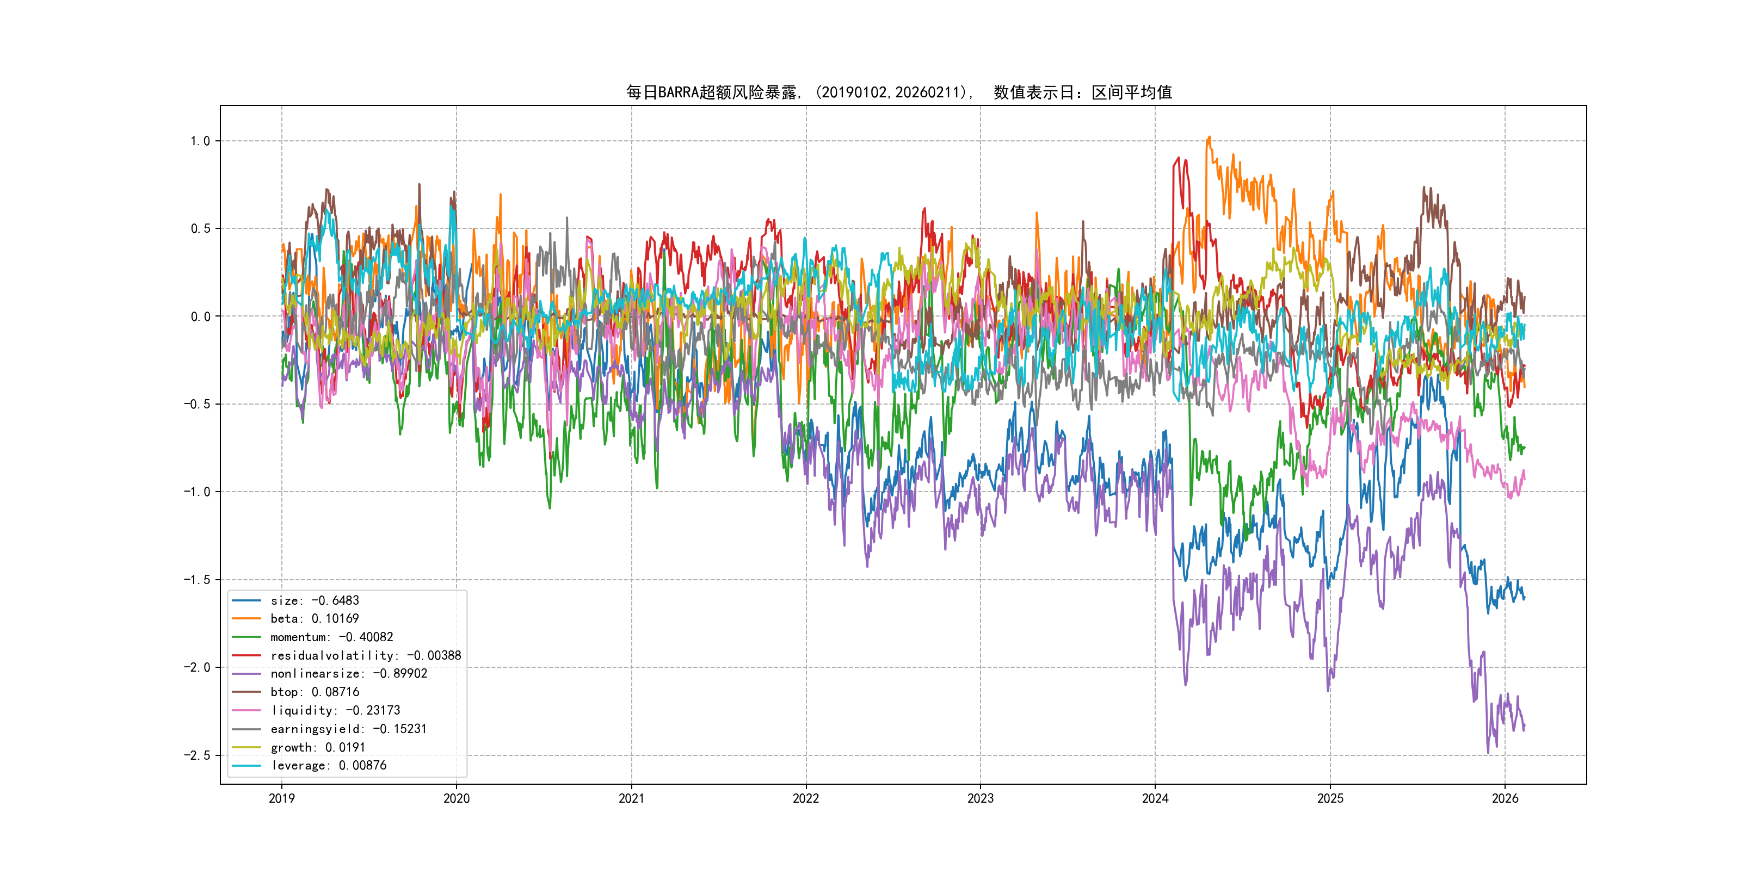Select the residualvolatility legend label

(366, 655)
